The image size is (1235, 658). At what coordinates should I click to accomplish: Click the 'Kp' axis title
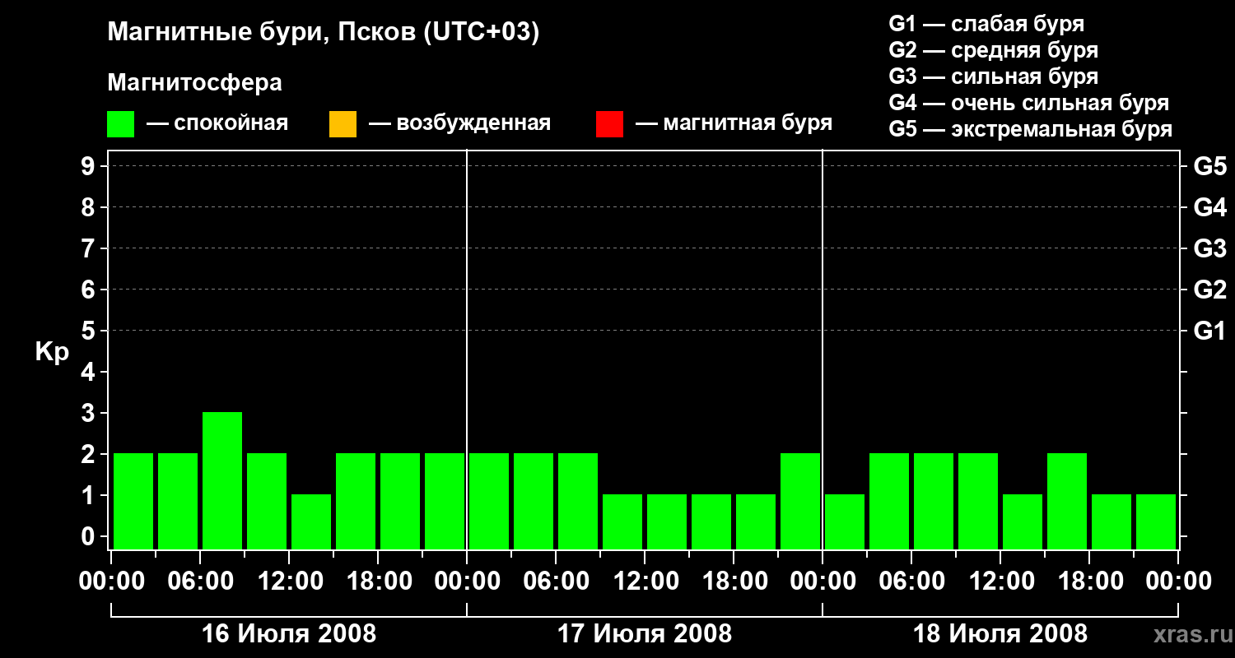click(x=52, y=352)
